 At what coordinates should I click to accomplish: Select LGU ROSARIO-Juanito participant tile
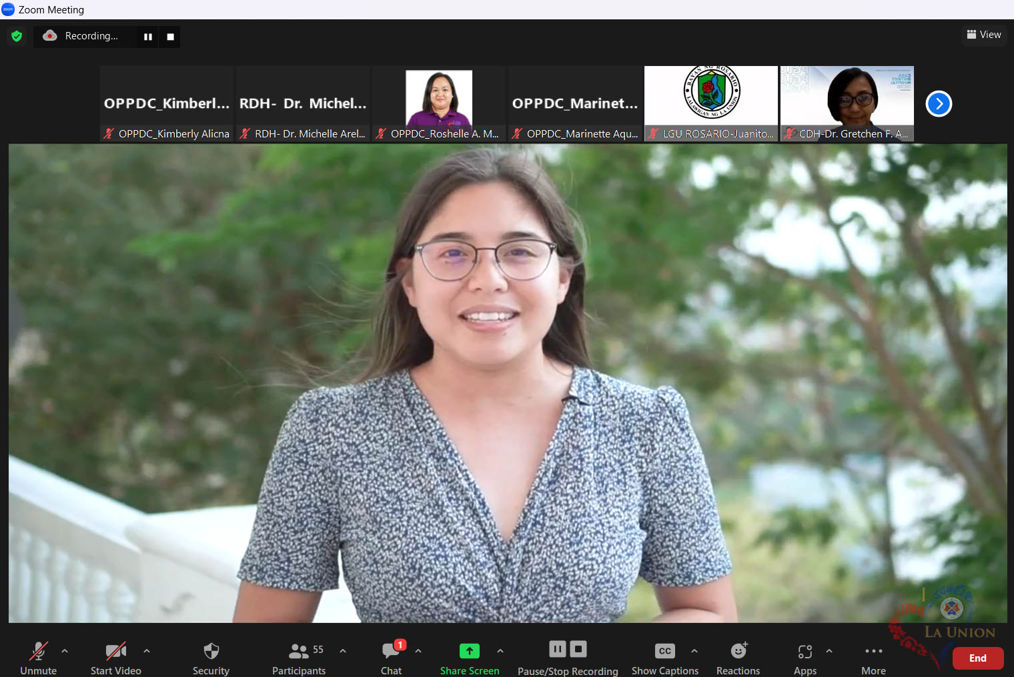pos(711,103)
